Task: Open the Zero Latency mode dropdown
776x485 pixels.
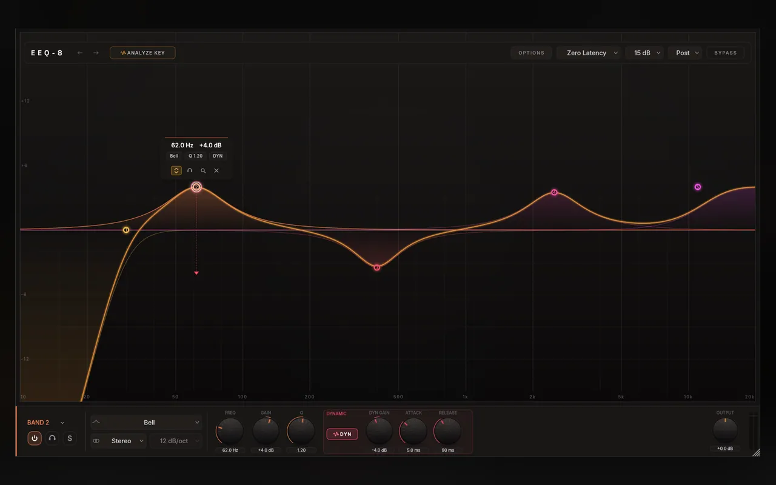Action: pyautogui.click(x=589, y=53)
